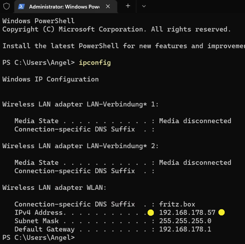Expand the new tab profile dropdown chevron

coord(144,6)
